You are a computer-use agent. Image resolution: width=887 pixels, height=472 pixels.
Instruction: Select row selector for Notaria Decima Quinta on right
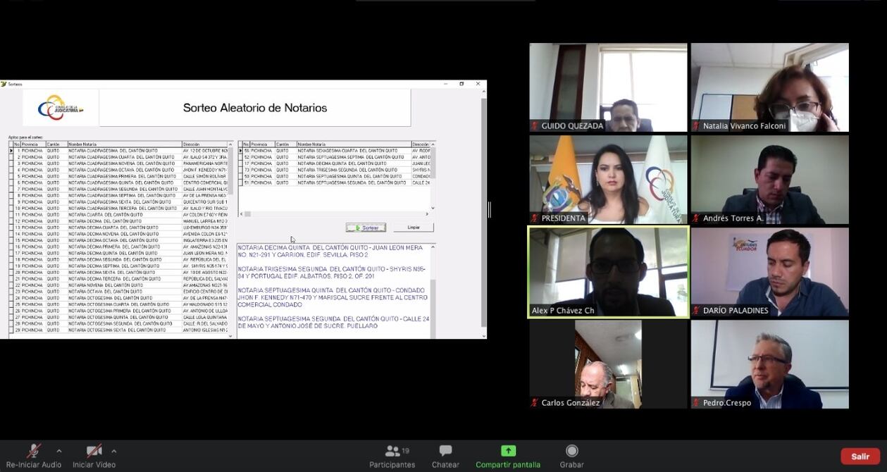(x=240, y=163)
